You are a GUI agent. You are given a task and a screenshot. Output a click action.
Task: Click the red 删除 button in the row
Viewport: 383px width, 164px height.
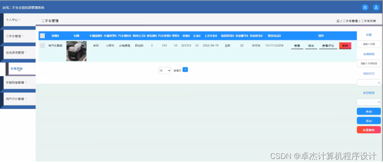[x=345, y=46]
